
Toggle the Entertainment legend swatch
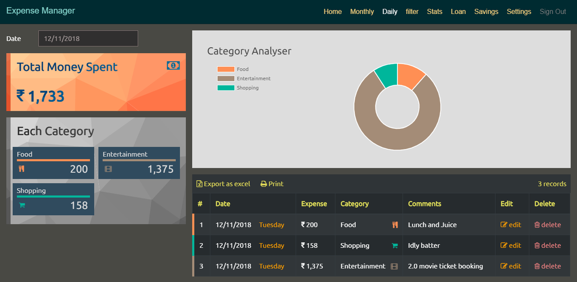click(x=226, y=78)
